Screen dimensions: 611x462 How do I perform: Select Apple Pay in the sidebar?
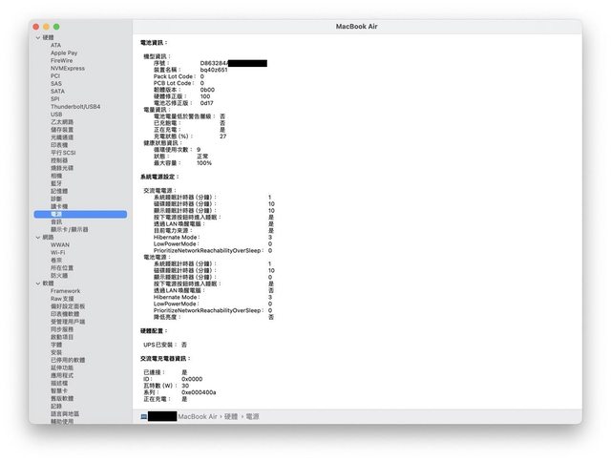[64, 53]
